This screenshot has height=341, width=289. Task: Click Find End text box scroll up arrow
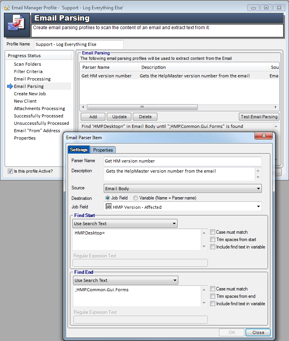tap(204, 289)
